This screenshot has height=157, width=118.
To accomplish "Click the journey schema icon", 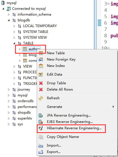I will [x=14, y=90].
